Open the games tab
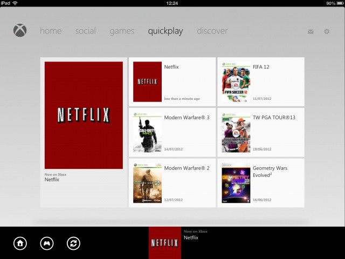Image resolution: width=345 pixels, height=259 pixels. point(122,31)
